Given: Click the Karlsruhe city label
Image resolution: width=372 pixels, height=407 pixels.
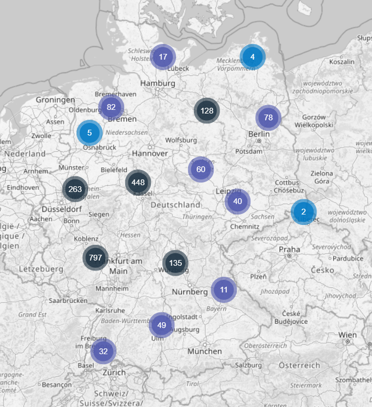Looking at the screenshot, I should 110,310.
